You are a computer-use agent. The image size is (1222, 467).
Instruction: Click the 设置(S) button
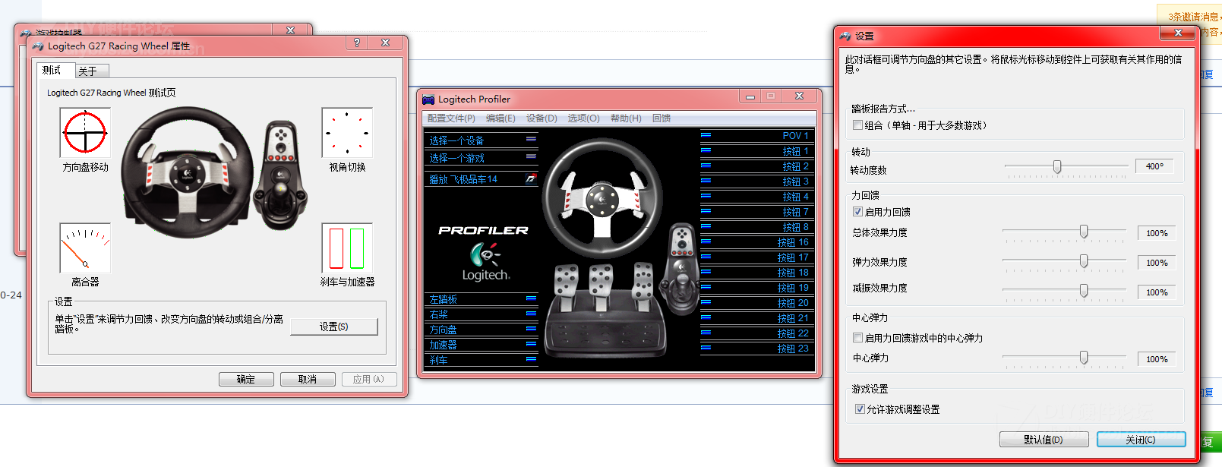tap(333, 327)
